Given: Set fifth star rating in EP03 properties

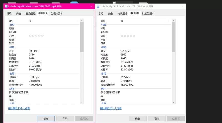Looking at the screenshot, I should tap(42, 36).
